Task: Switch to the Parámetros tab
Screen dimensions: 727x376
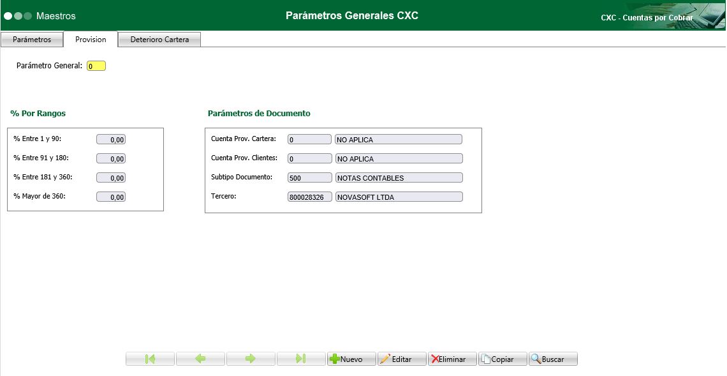Action: pyautogui.click(x=32, y=39)
